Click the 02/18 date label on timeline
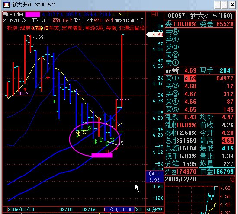238x214 pixels. pyautogui.click(x=66, y=209)
